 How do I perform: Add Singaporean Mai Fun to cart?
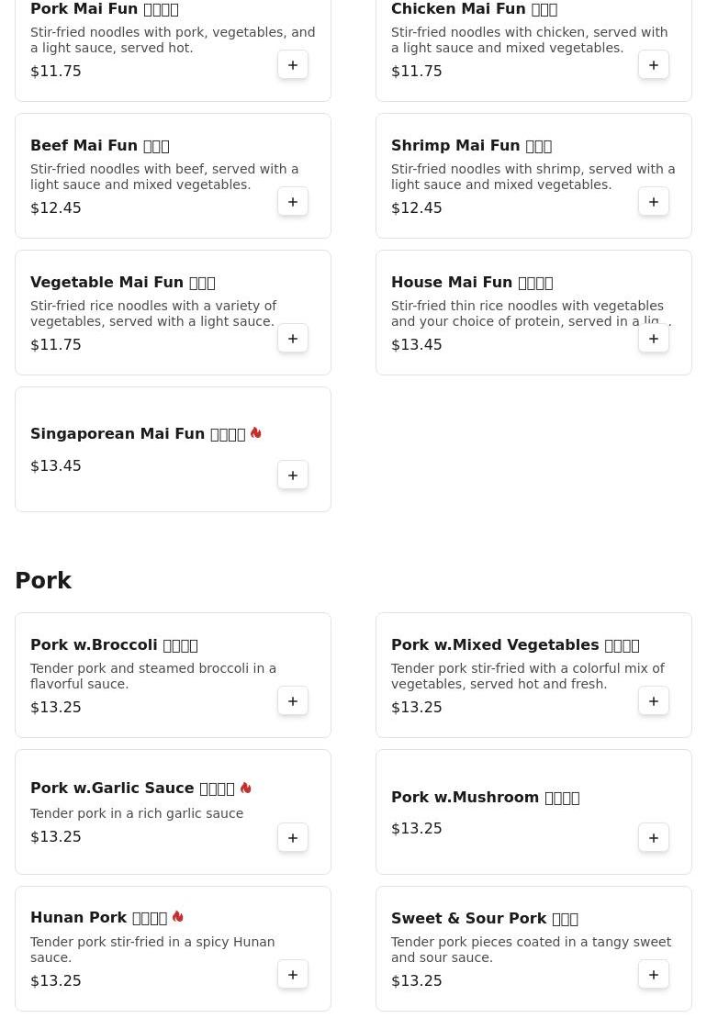(293, 475)
